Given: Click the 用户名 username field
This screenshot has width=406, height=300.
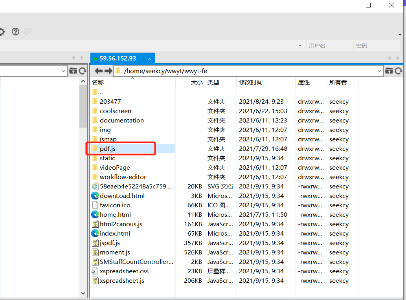Looking at the screenshot, I should click(329, 46).
